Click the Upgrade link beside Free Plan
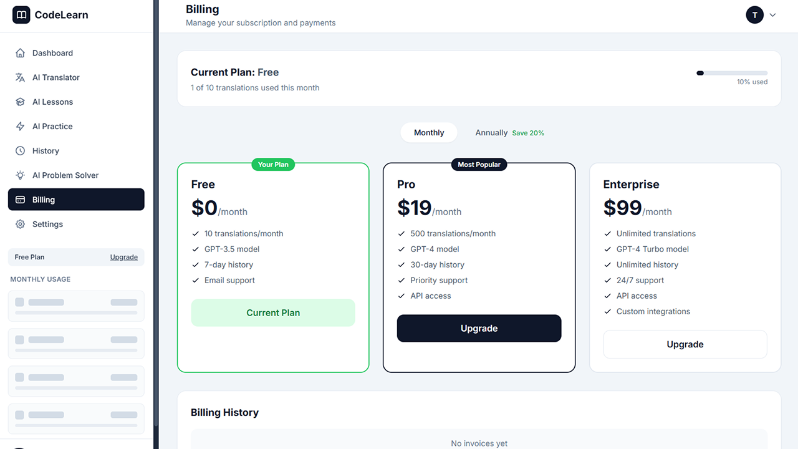 pos(123,257)
